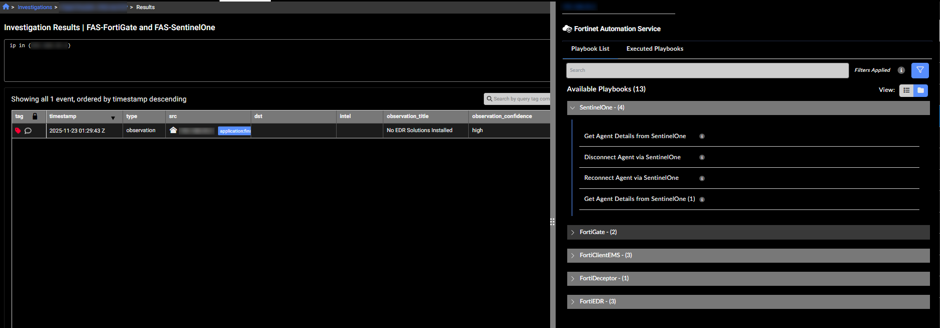Expand the FortiEDR - (3) group
940x328 pixels.
[749, 301]
